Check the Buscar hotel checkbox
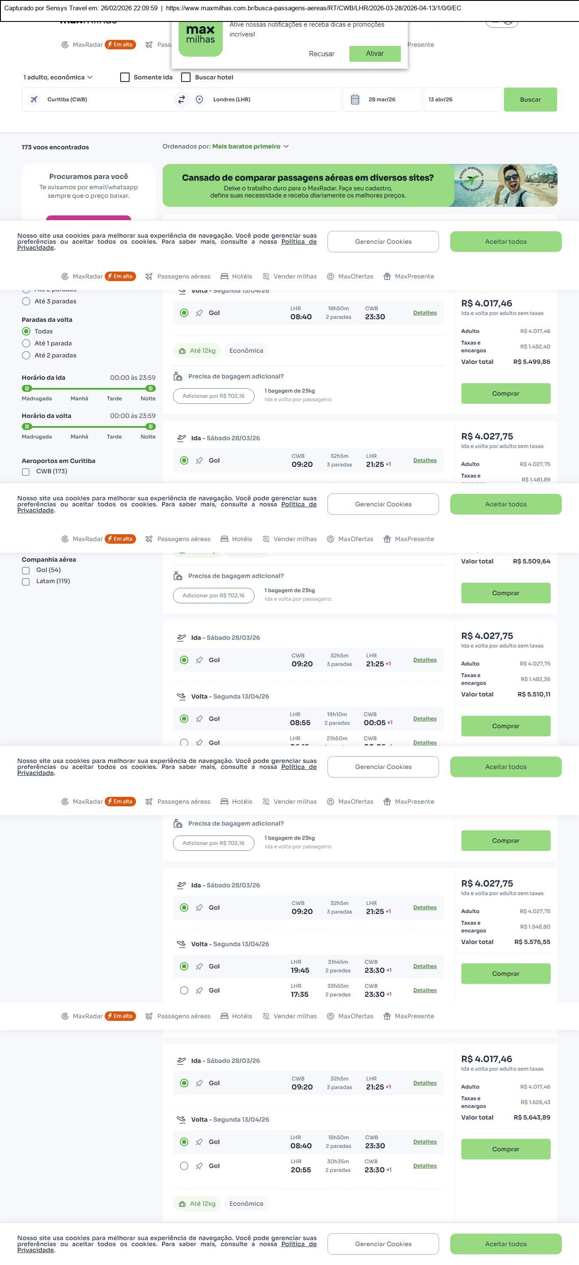This screenshot has height=1265, width=579. [x=186, y=77]
